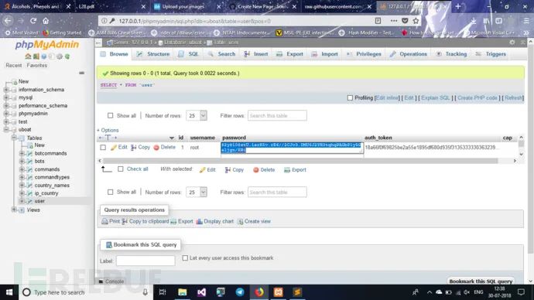Click the pencil Edit icon for row root

point(114,147)
